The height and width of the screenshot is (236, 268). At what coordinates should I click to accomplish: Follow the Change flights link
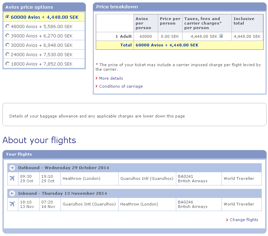pyautogui.click(x=244, y=220)
